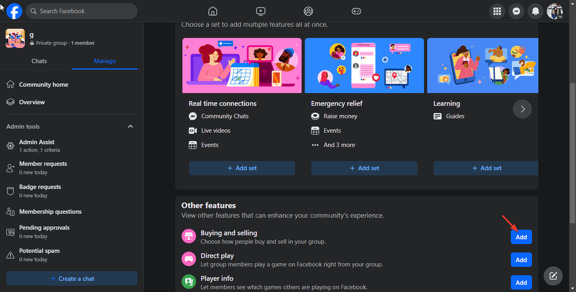This screenshot has height=292, width=576.
Task: Click 'Events' under Emergency relief
Action: 332,131
